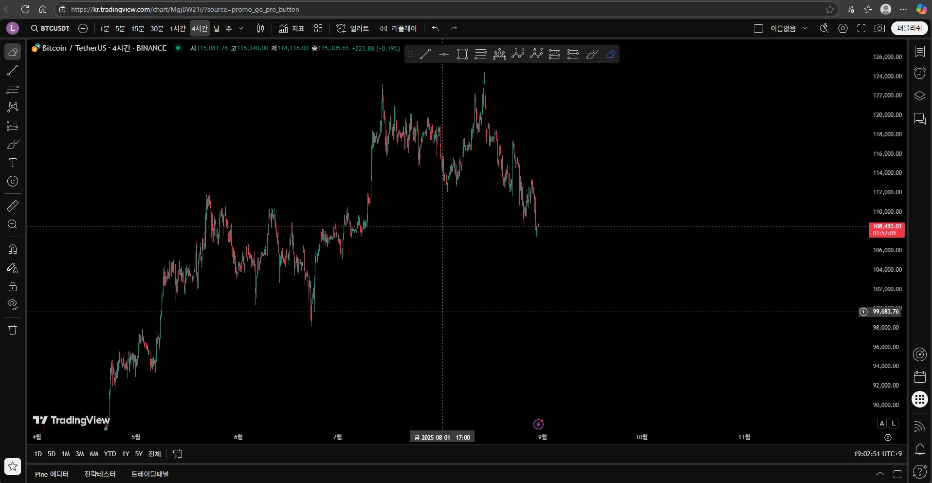Open the alerts panel clock icon
932x483 pixels.
coord(919,73)
